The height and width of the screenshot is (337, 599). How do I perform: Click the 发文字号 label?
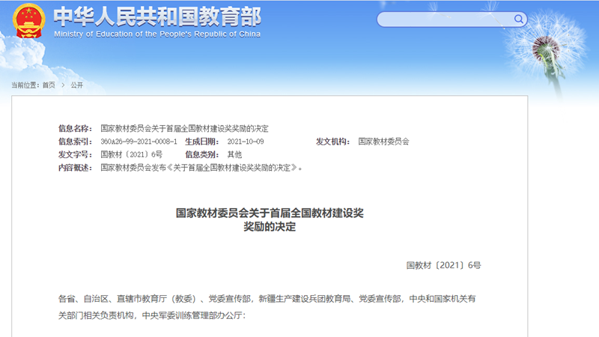click(75, 154)
